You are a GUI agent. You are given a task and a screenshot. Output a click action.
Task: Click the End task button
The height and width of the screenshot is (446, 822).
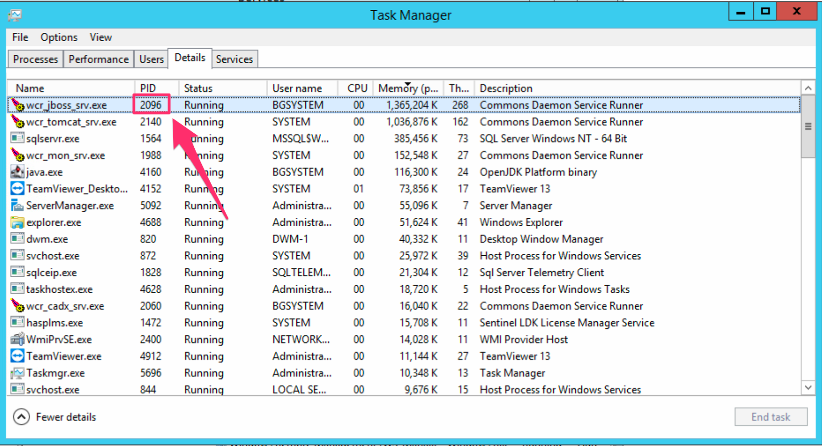771,417
